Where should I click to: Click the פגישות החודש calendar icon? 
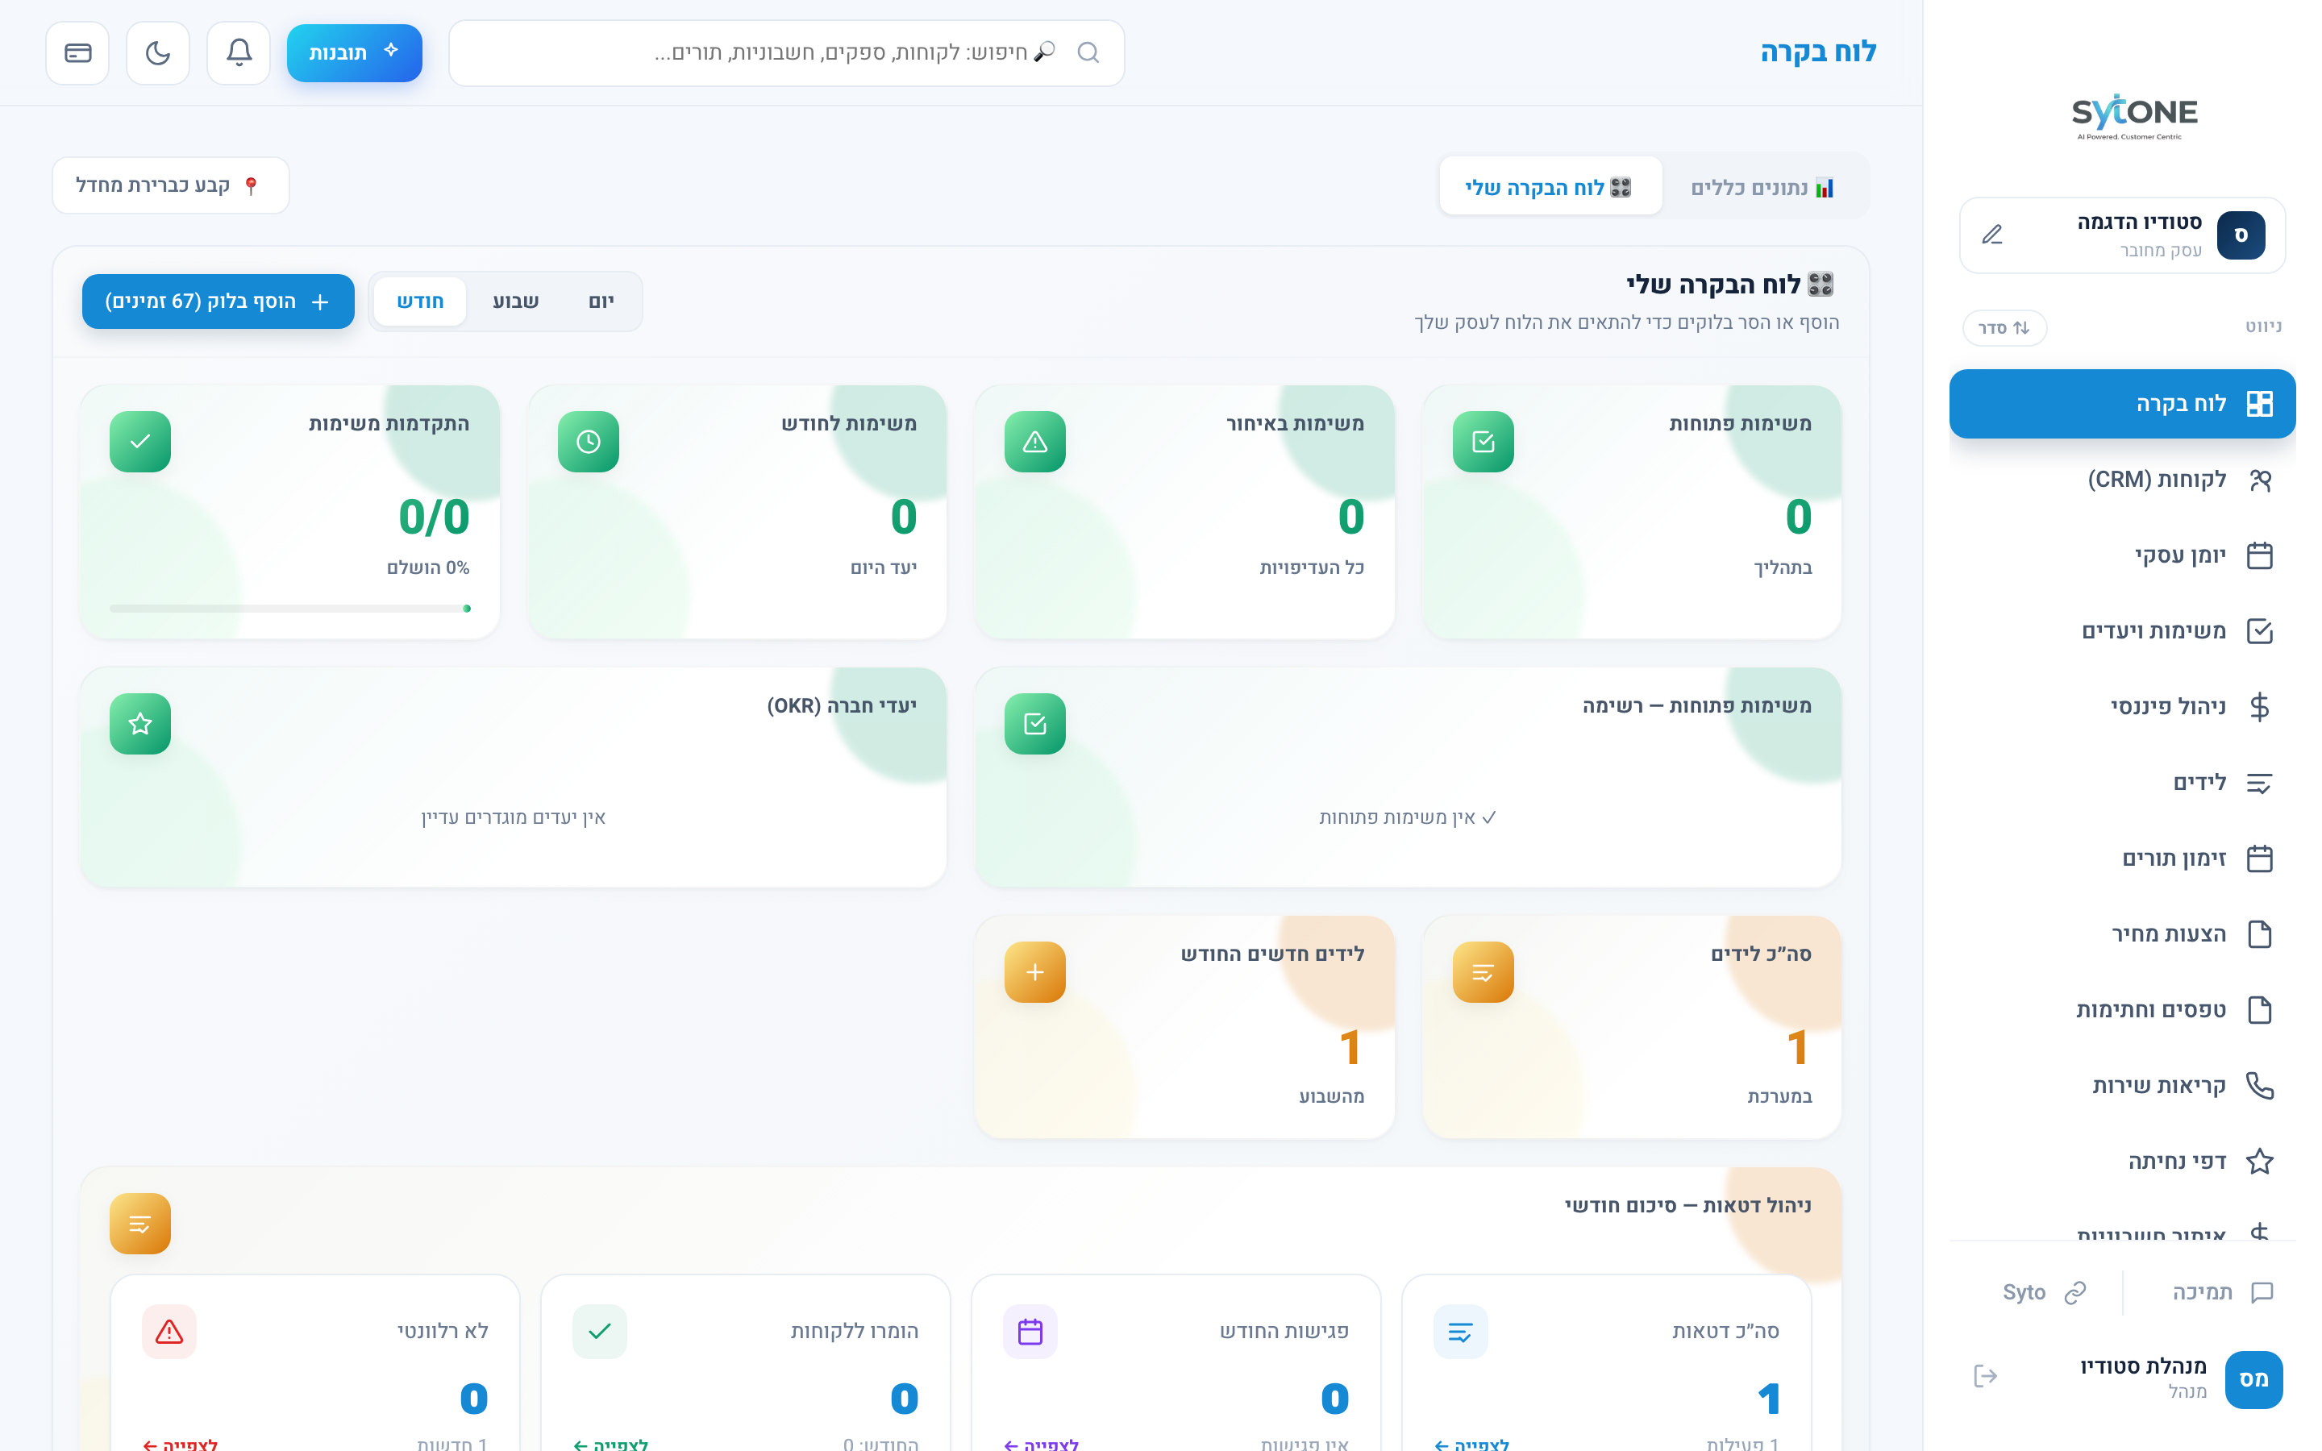(x=1030, y=1332)
